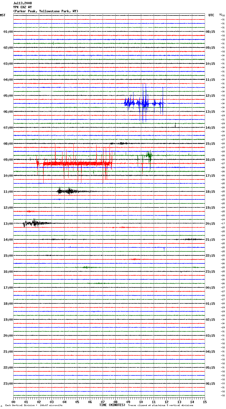Click the green burst on the 08:45 trace

[149, 155]
